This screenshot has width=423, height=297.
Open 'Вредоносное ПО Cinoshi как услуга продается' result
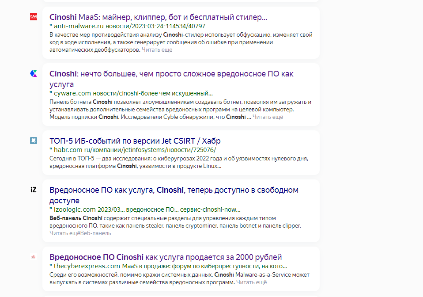[x=166, y=257]
